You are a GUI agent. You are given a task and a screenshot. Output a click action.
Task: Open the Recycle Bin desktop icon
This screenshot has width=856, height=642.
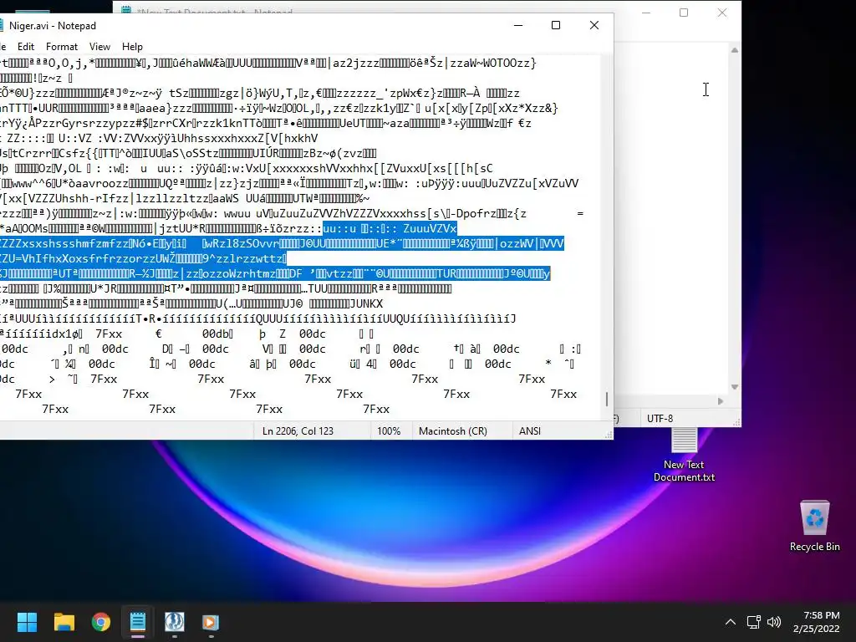point(814,526)
